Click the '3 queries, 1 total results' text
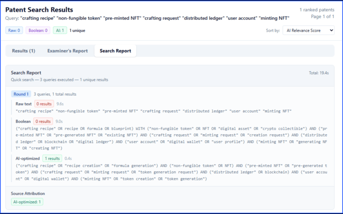Screen dimensions: 343x214 coord(55,94)
